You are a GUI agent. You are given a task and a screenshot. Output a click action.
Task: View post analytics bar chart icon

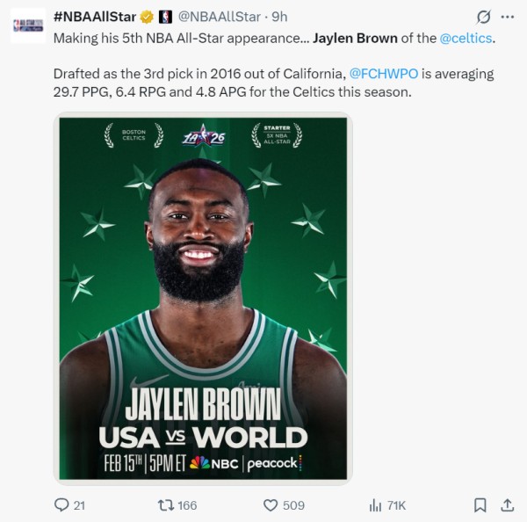coord(375,505)
